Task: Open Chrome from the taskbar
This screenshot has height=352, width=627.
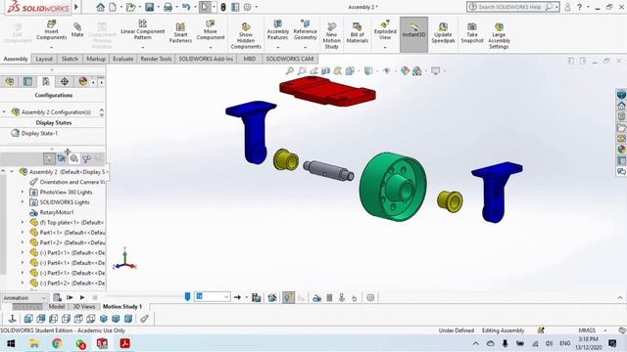Action: click(57, 343)
